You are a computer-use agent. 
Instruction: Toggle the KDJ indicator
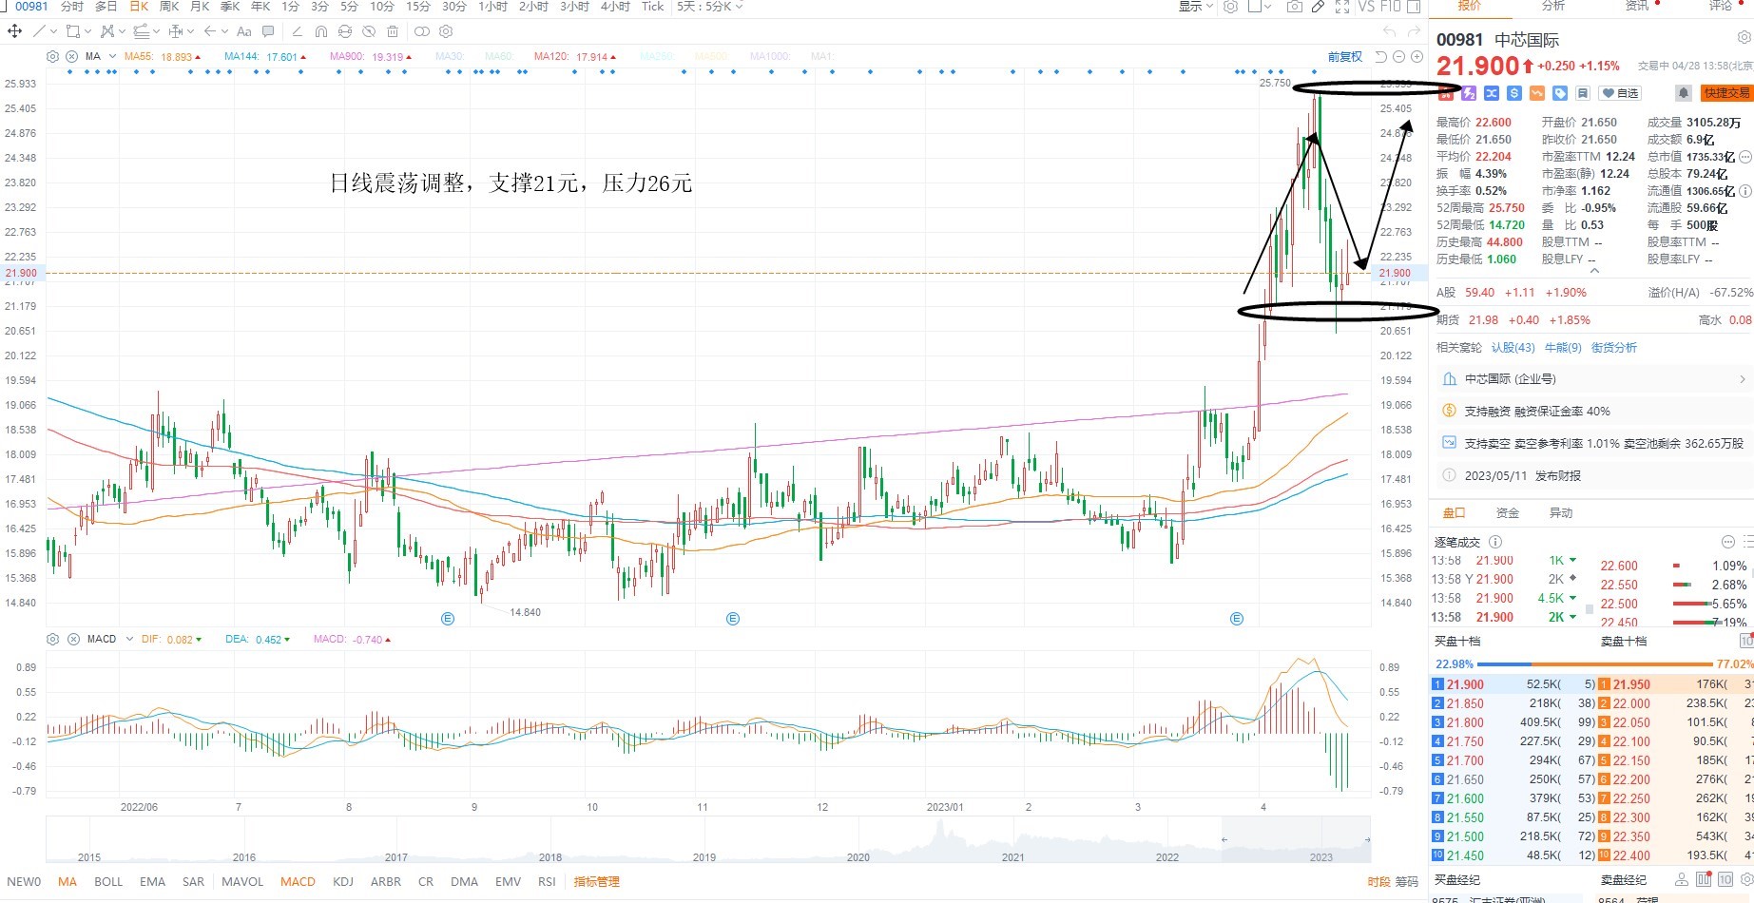[343, 882]
